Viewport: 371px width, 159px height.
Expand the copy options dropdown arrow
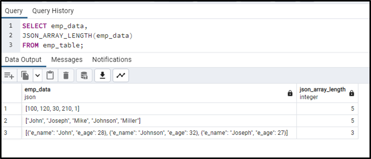[x=38, y=76]
